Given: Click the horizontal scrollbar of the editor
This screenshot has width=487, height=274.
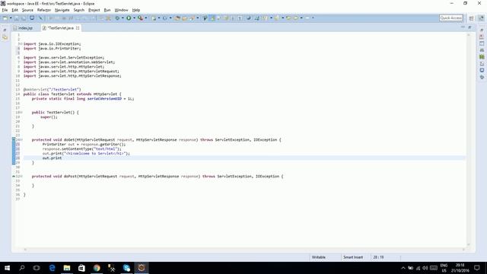Looking at the screenshot, I should [x=244, y=250].
